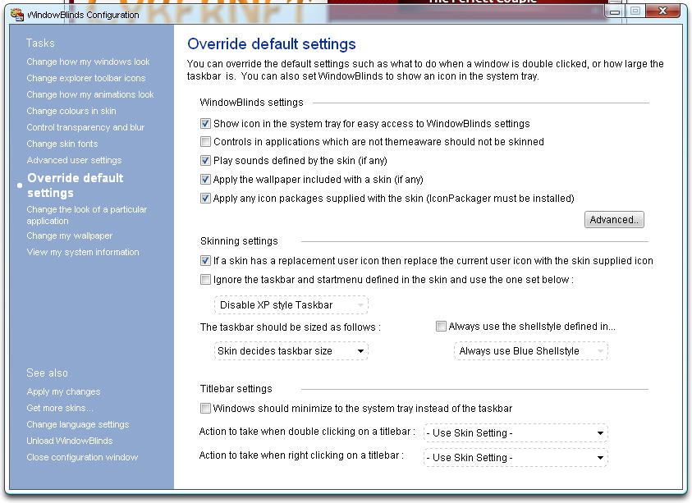Toggle show icon in system tray checkbox
This screenshot has height=503, width=692.
click(205, 124)
